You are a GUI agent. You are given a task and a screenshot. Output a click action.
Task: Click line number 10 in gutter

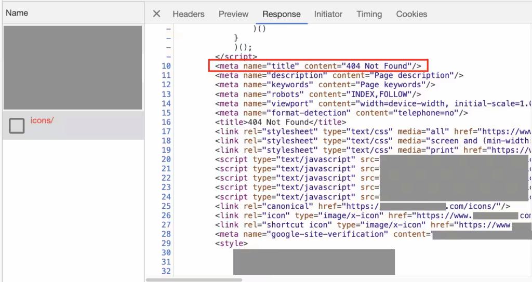(166, 66)
